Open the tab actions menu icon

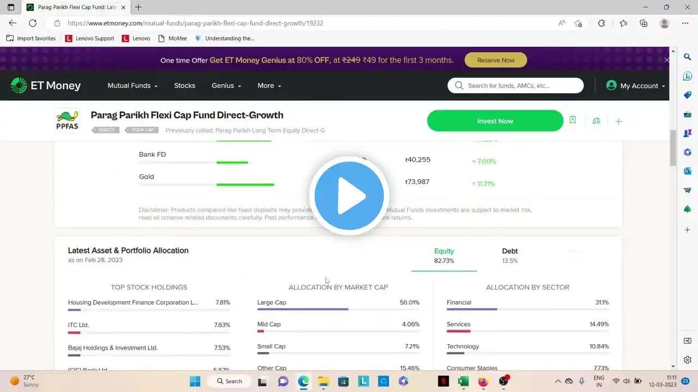coord(11,7)
